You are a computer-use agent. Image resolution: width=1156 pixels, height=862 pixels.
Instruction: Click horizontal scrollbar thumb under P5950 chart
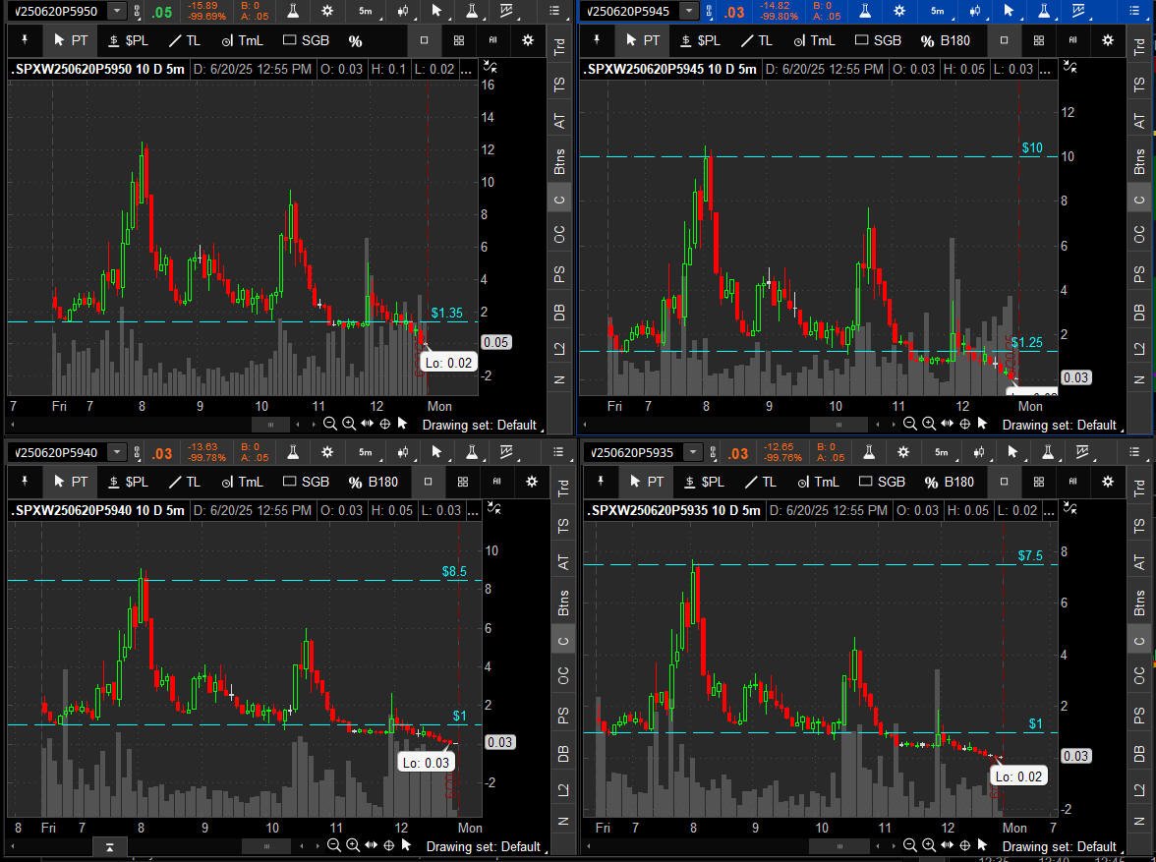pyautogui.click(x=263, y=424)
